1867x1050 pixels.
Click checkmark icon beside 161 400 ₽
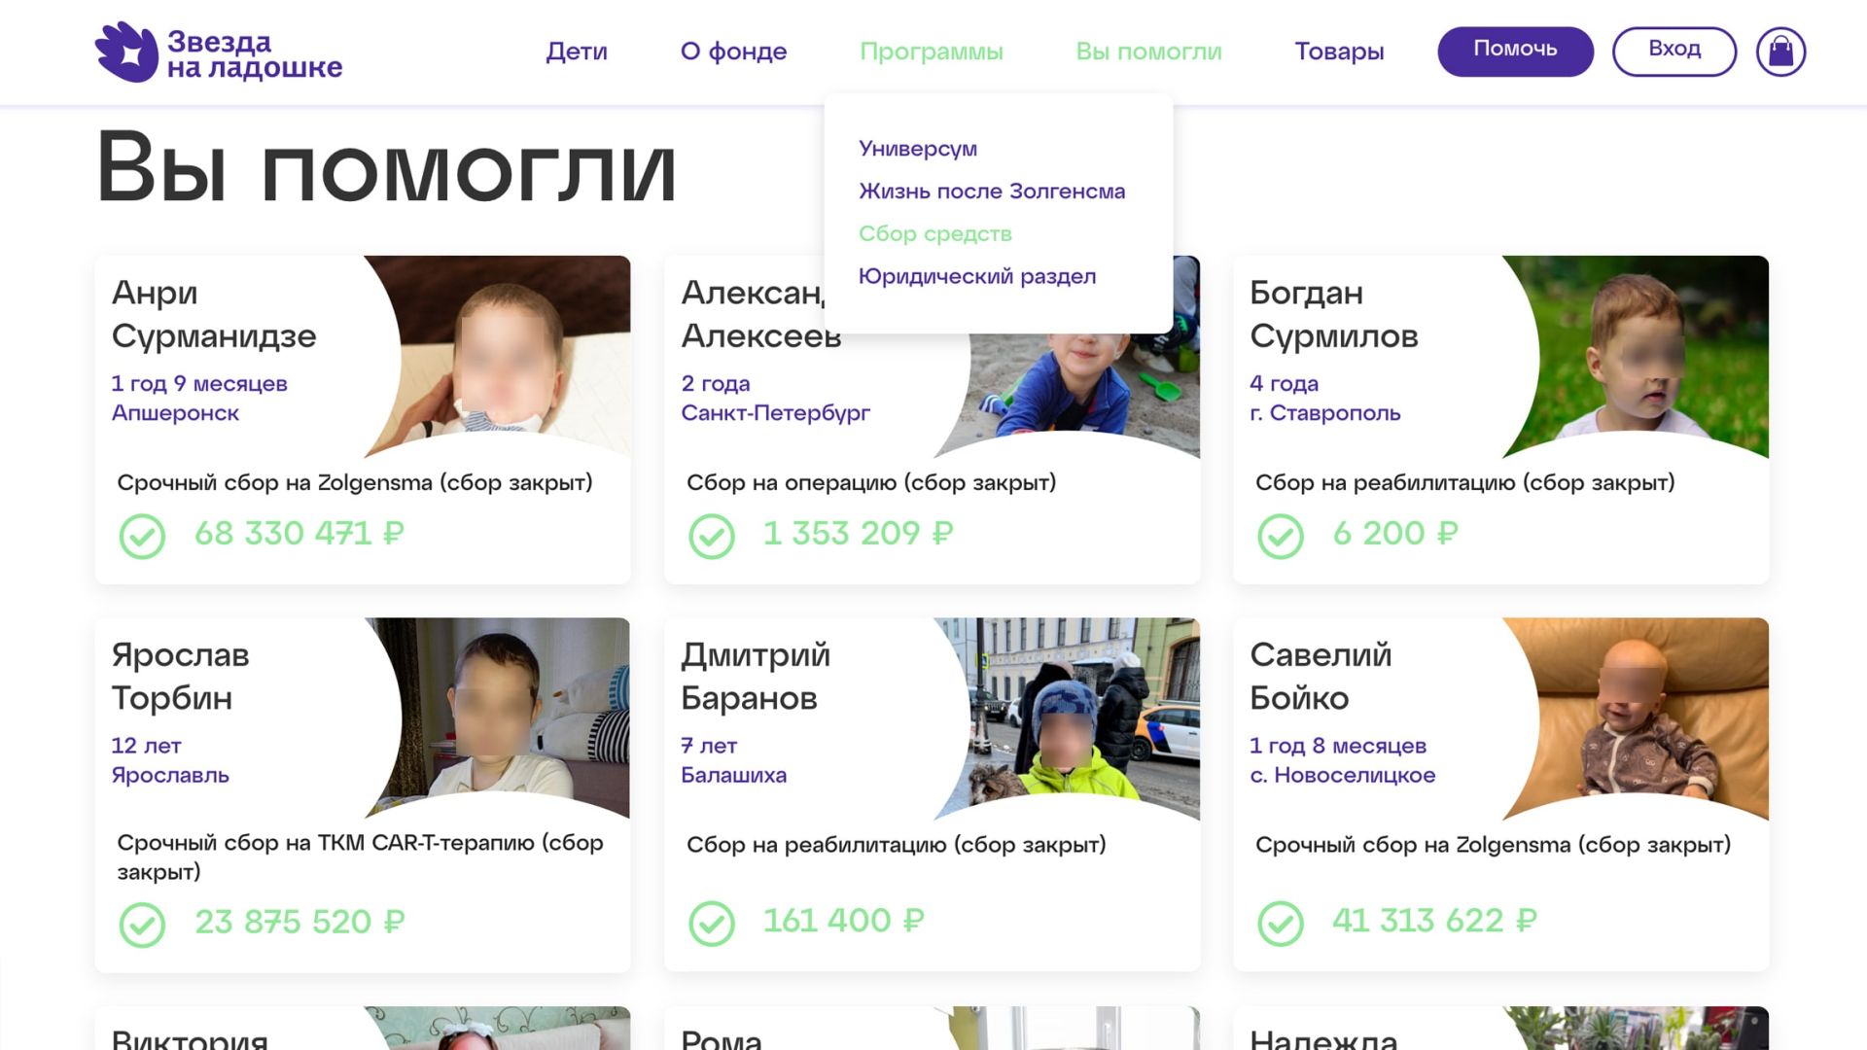[x=711, y=923]
